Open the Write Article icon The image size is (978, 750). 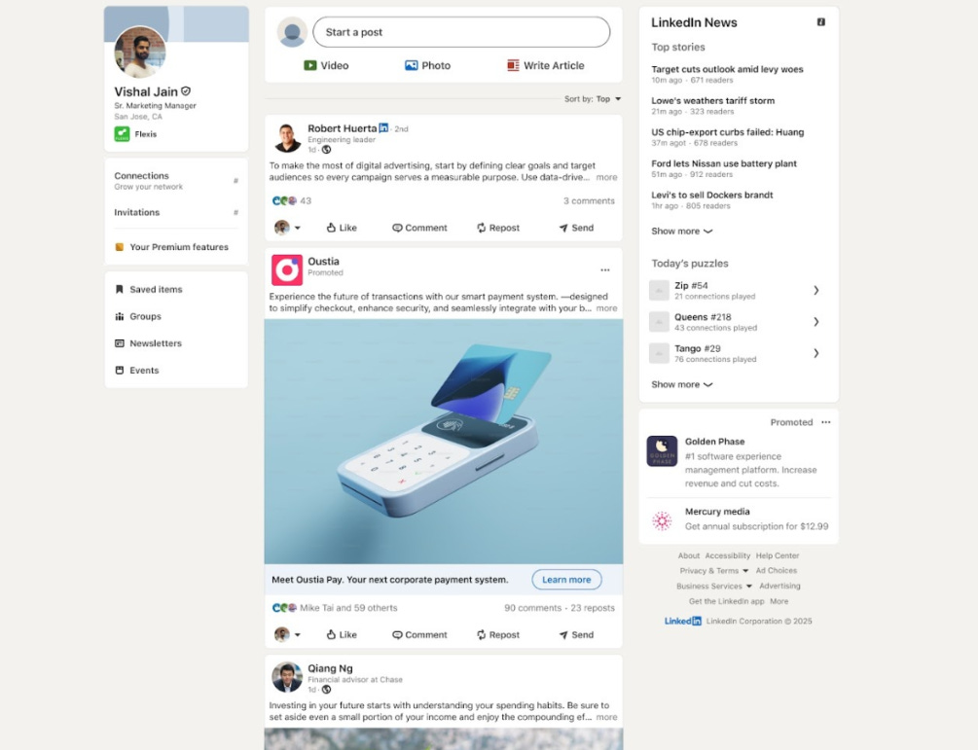(x=513, y=65)
